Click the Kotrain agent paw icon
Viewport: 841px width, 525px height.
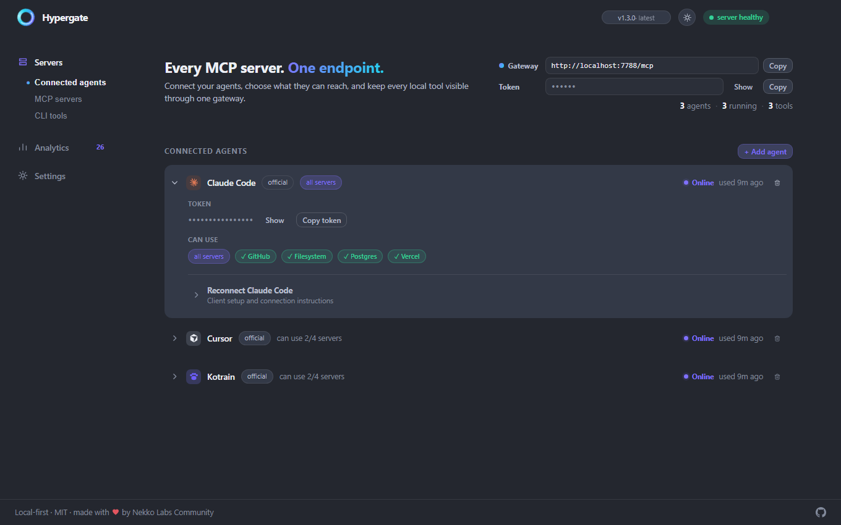click(x=194, y=377)
